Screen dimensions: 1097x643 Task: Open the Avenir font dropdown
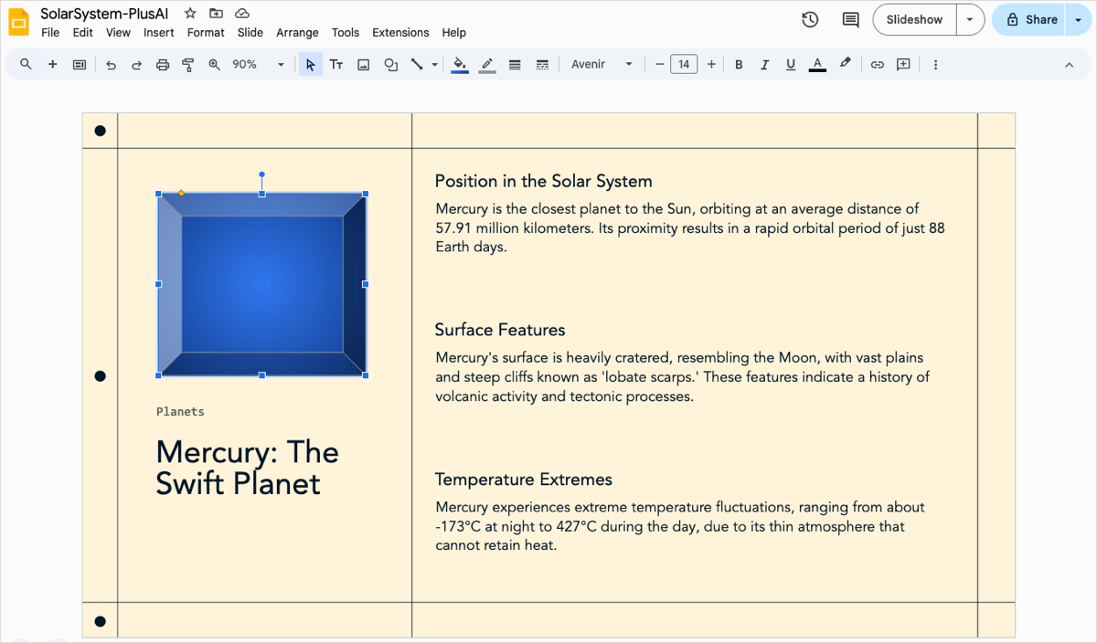[x=602, y=65]
